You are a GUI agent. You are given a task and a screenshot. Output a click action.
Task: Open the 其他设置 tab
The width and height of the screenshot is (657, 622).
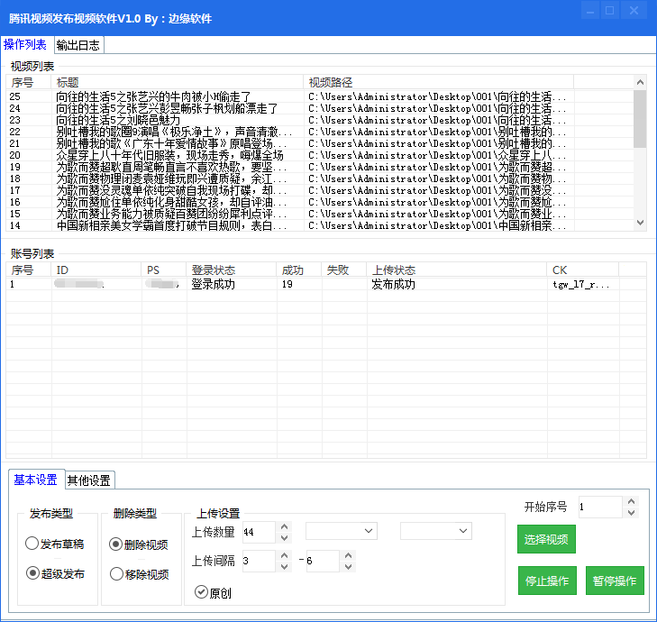89,480
